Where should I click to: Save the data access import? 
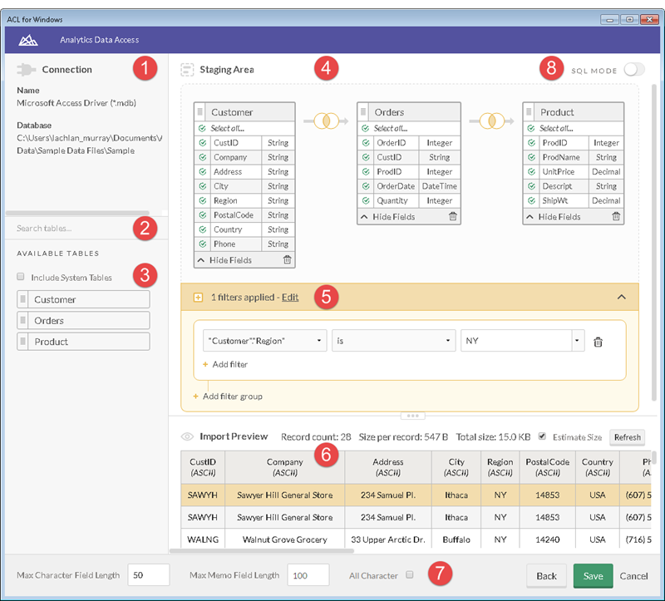[x=593, y=576]
